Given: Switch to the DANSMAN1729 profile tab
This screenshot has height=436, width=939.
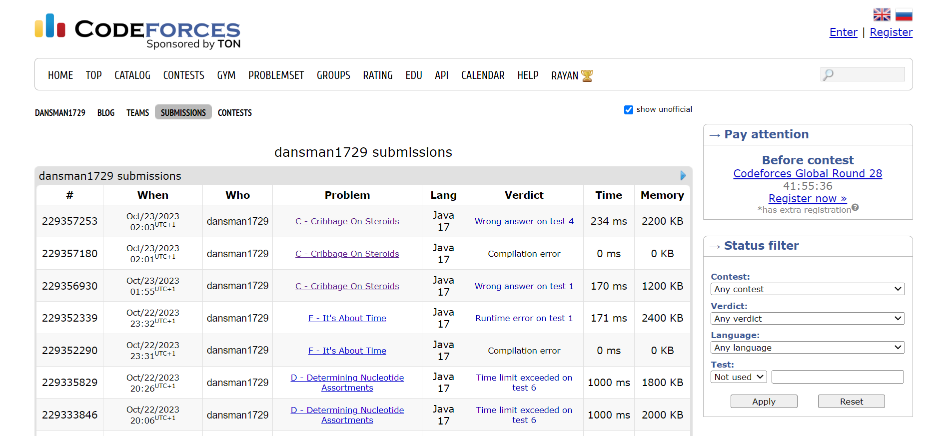Looking at the screenshot, I should pos(60,113).
